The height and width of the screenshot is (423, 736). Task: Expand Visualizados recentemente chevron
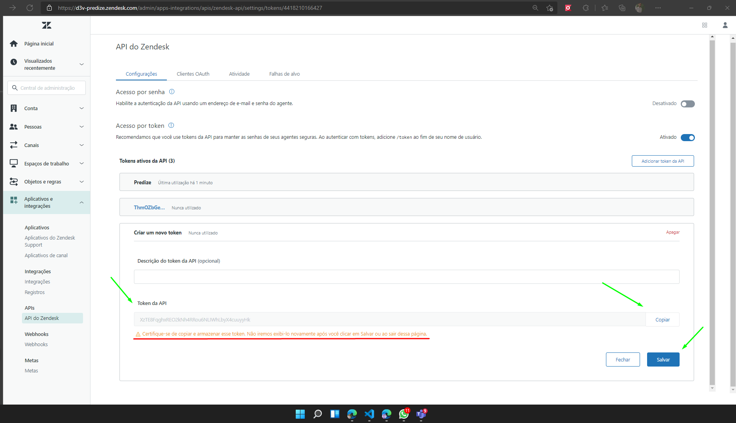81,64
